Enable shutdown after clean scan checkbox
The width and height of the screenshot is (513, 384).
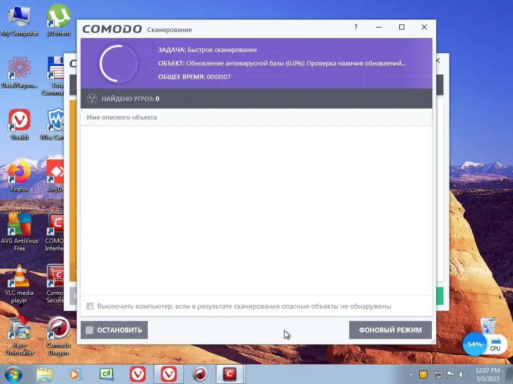click(x=90, y=306)
